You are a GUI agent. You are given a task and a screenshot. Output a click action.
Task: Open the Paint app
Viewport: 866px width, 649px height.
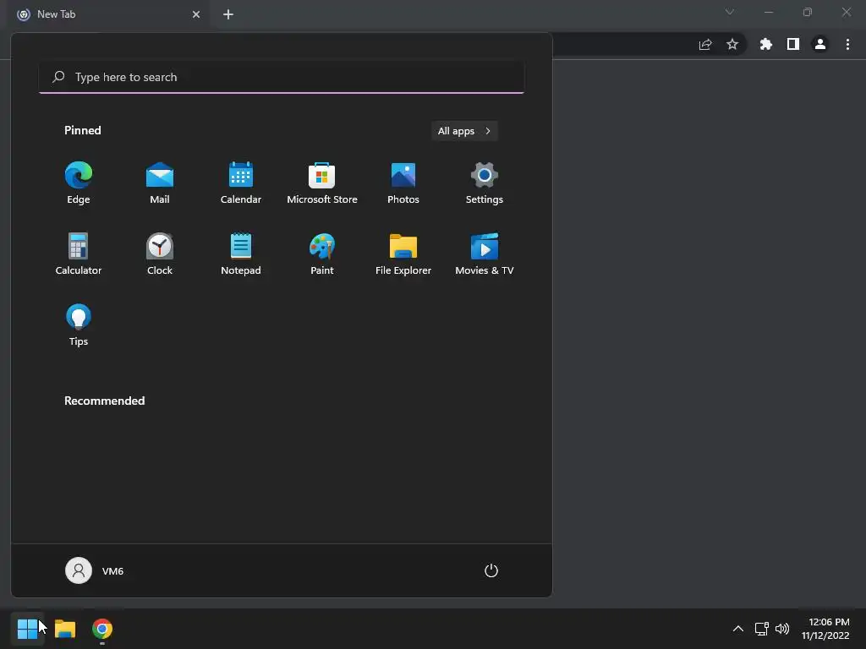[322, 254]
